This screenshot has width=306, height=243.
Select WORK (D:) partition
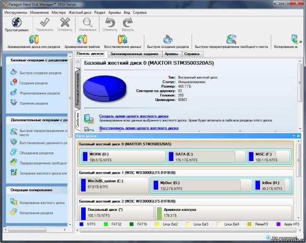tap(122, 157)
